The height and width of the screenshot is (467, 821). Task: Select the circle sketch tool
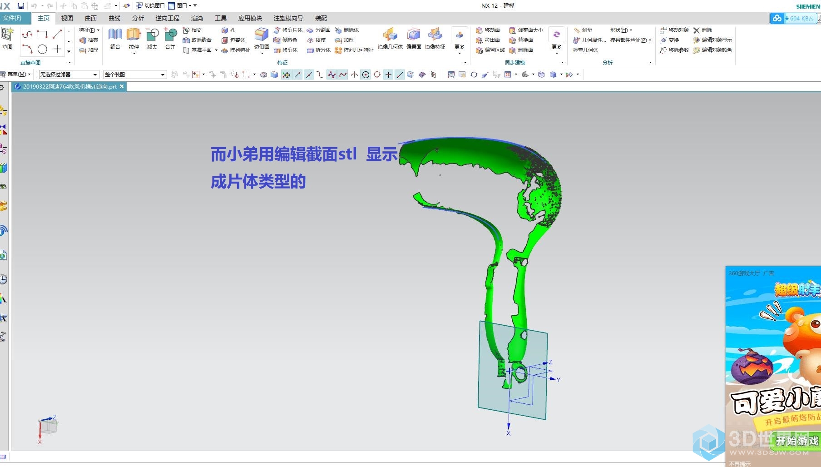pos(42,49)
